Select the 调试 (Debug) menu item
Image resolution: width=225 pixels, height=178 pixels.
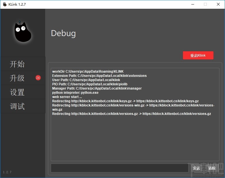[x=23, y=106]
